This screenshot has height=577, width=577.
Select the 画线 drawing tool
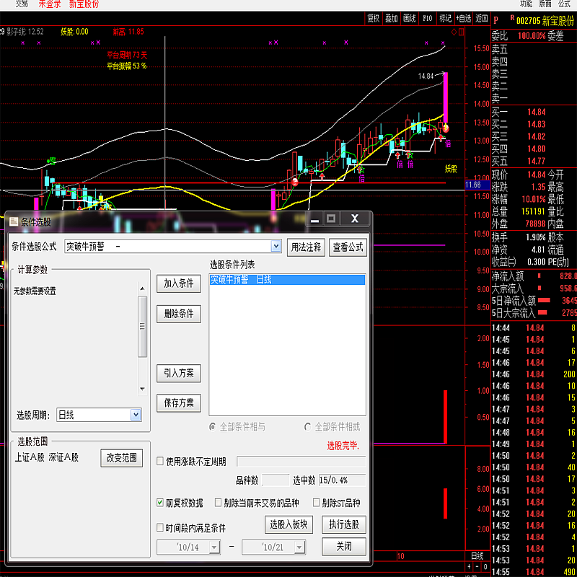point(409,18)
